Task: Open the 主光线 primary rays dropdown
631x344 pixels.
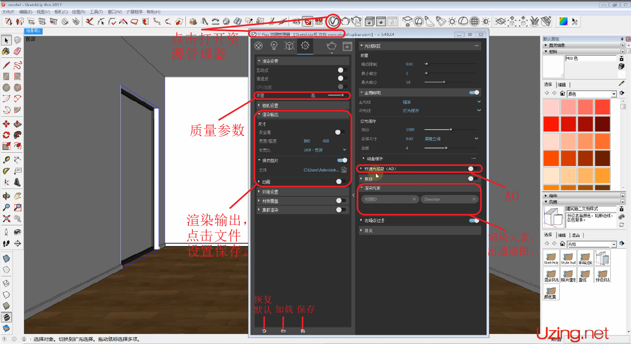Action: coord(442,102)
